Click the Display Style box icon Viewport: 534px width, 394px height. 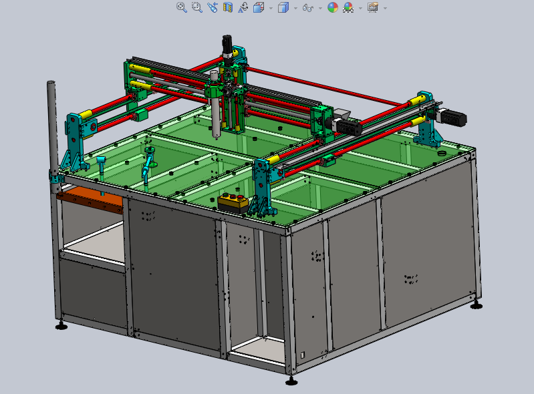point(283,7)
